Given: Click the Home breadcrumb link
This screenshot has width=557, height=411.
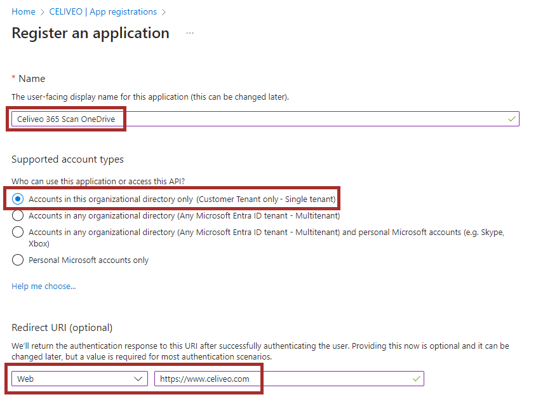Looking at the screenshot, I should point(23,12).
